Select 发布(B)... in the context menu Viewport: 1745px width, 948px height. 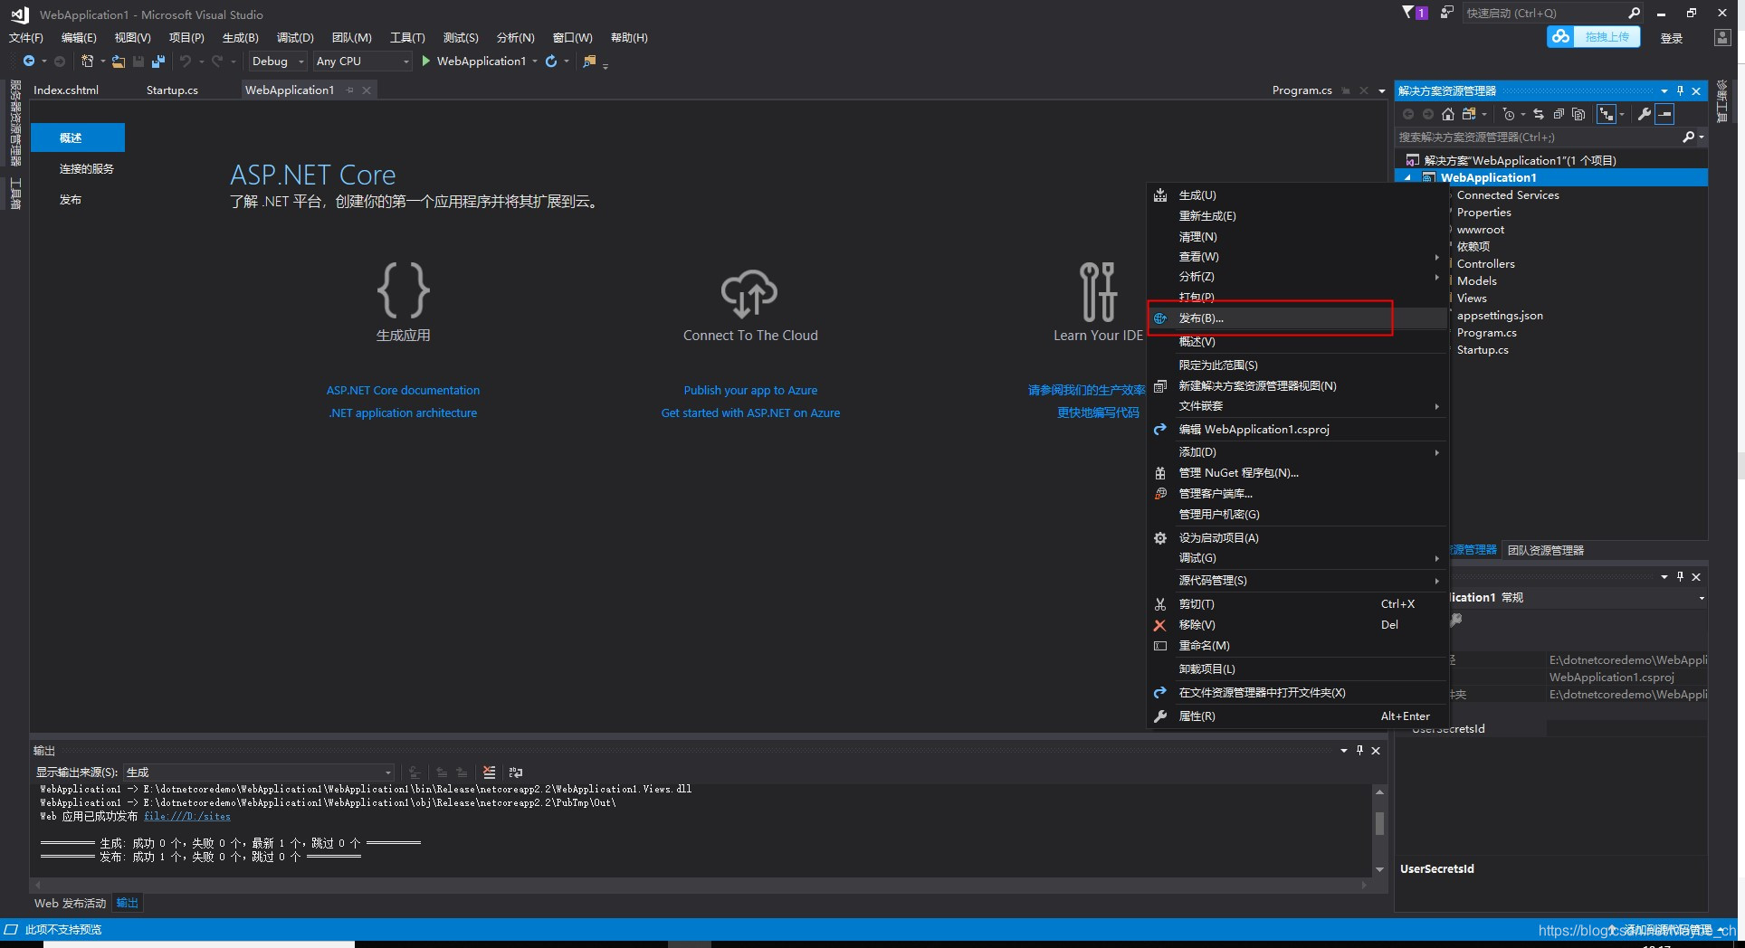coord(1298,318)
